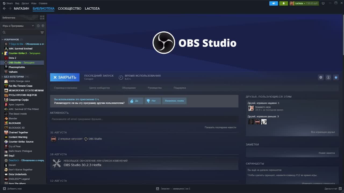Open the Игры и Программы dropdown
The image size is (344, 193).
point(18,26)
